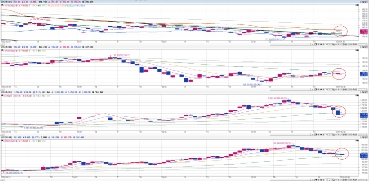
Task: Click the corner icon inside the 101.530 chart
Action: click(x=357, y=140)
